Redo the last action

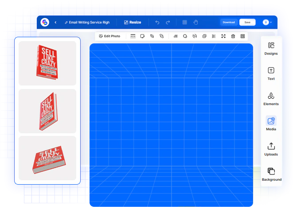(168, 23)
